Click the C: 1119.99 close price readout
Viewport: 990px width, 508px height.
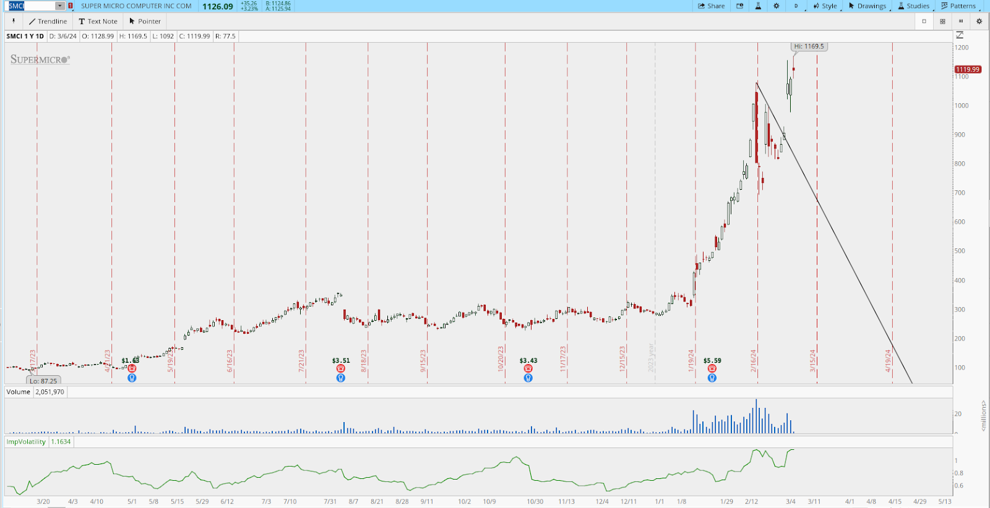(194, 36)
